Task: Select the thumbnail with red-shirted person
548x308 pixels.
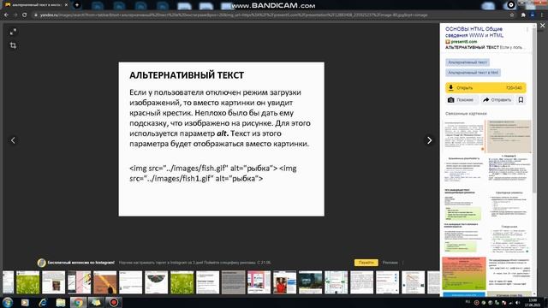Action: pyautogui.click(x=284, y=282)
